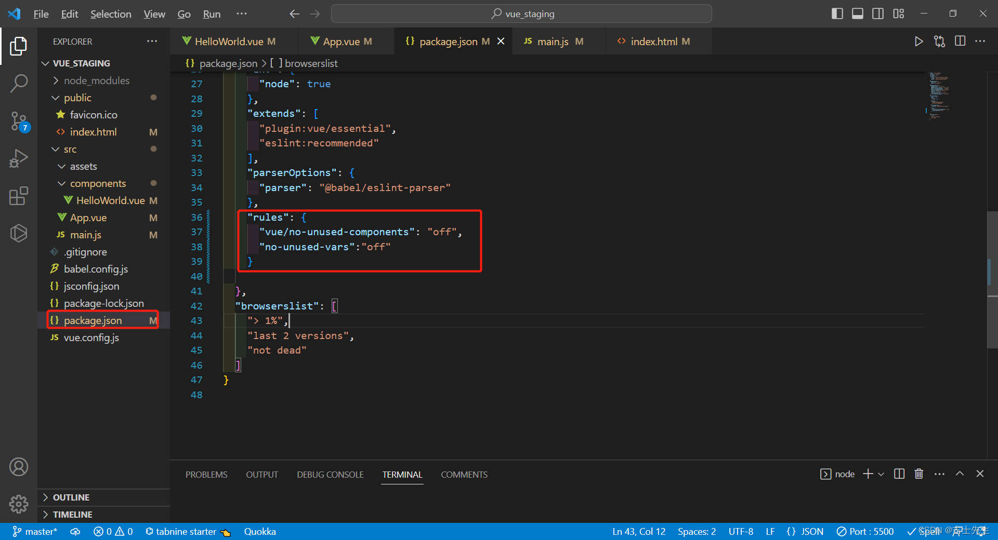The width and height of the screenshot is (998, 540).
Task: Split the editor right
Action: (x=960, y=42)
